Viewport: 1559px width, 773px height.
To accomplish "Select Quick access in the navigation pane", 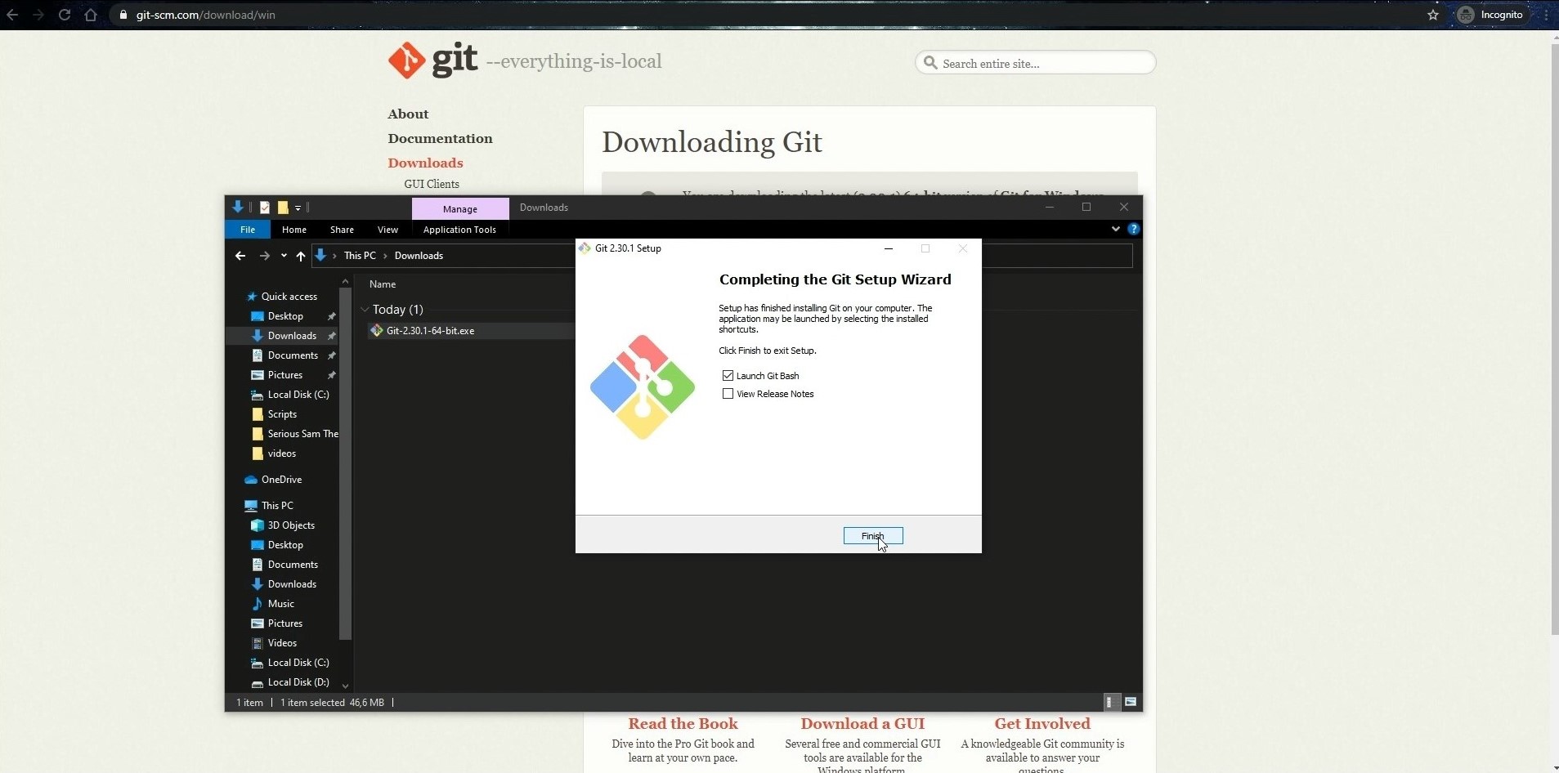I will coord(289,297).
